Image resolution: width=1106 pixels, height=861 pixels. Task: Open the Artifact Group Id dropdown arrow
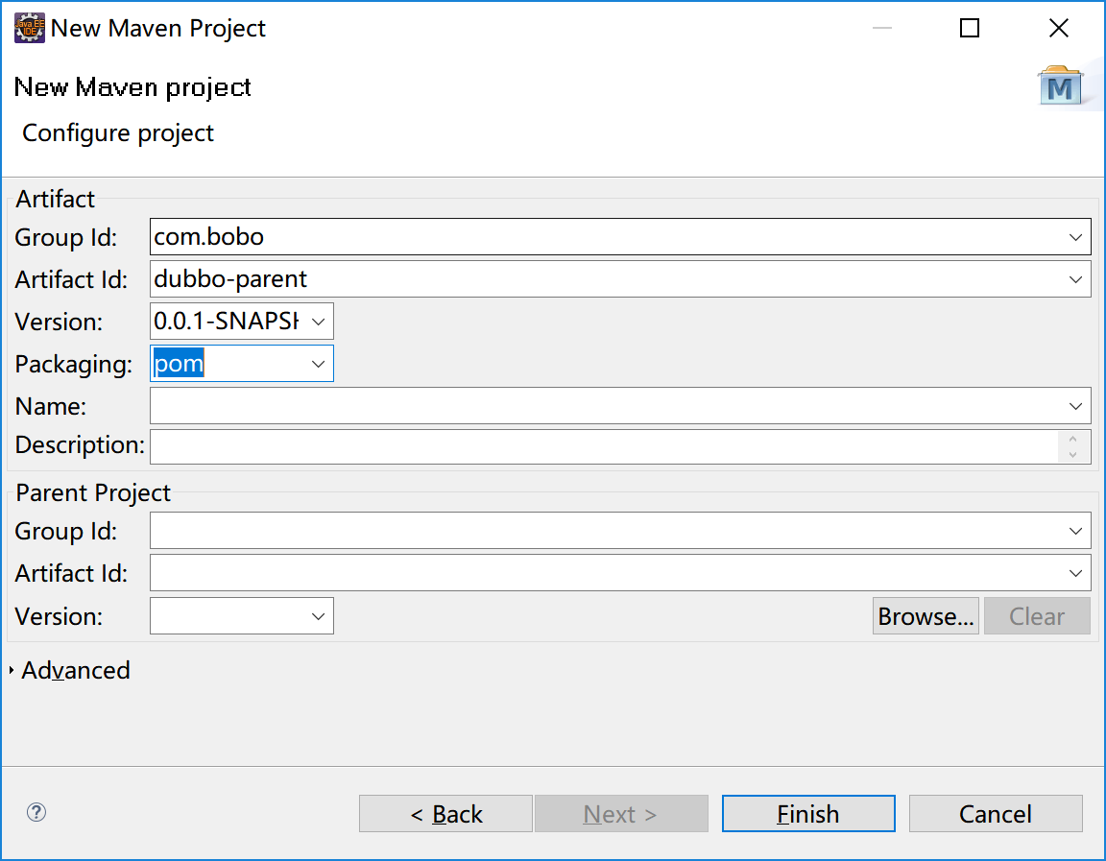tap(1075, 237)
